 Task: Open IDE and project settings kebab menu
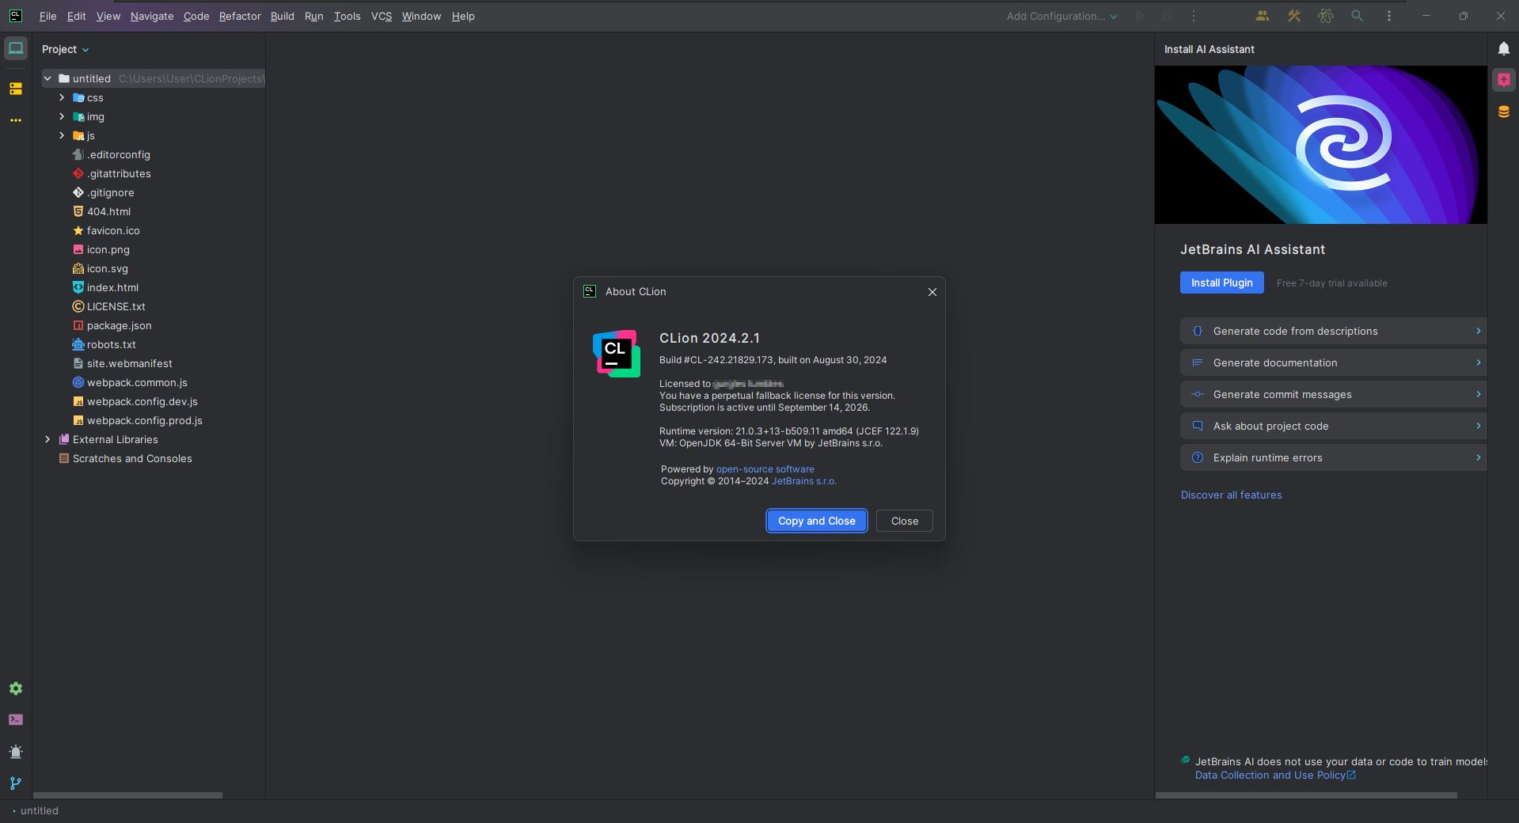tap(1389, 16)
